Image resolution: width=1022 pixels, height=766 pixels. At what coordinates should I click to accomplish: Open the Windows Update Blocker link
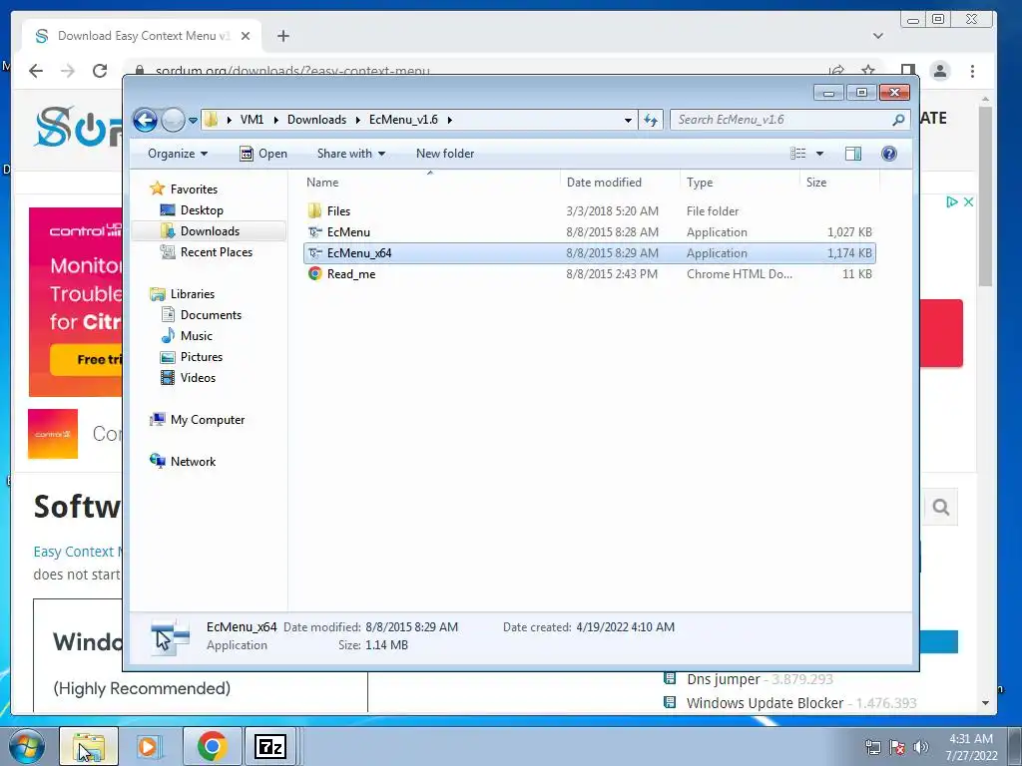click(765, 703)
